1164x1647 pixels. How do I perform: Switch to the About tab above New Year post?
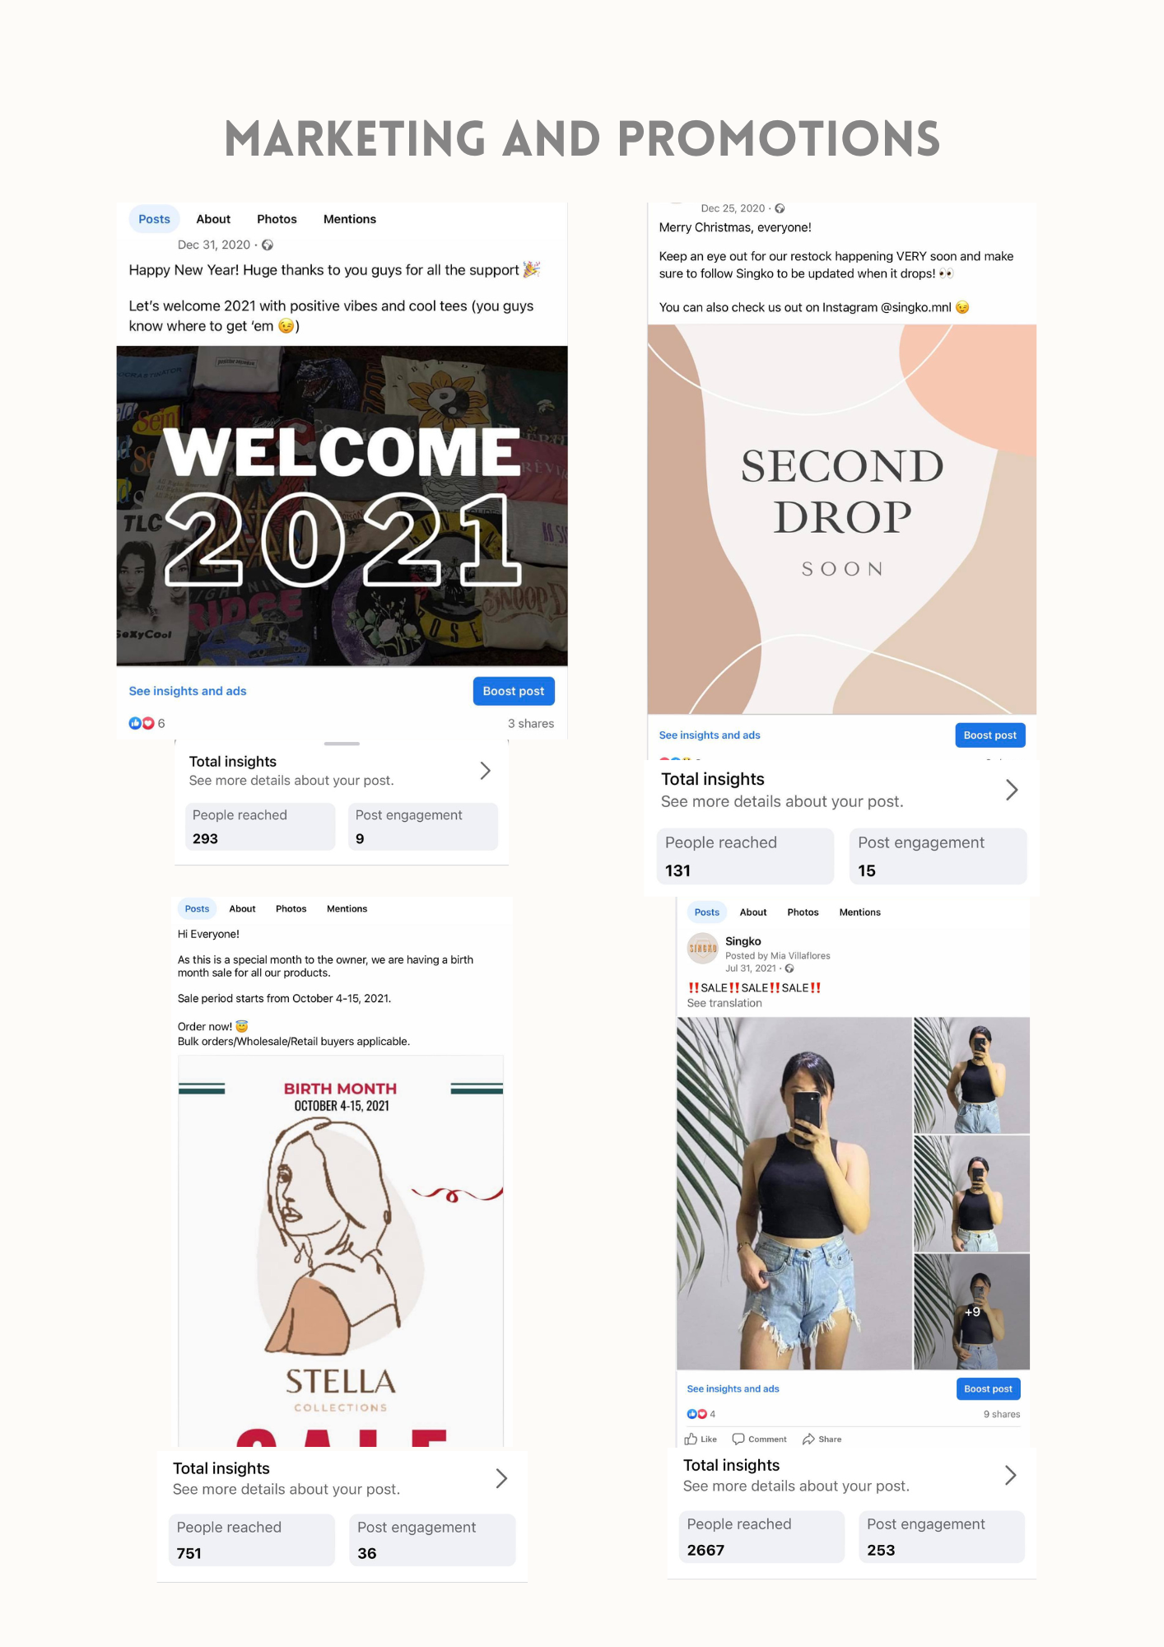point(213,219)
